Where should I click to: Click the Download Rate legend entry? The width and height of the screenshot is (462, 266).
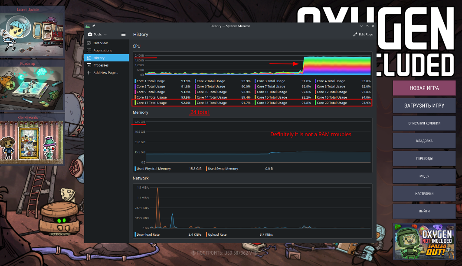pyautogui.click(x=148, y=234)
